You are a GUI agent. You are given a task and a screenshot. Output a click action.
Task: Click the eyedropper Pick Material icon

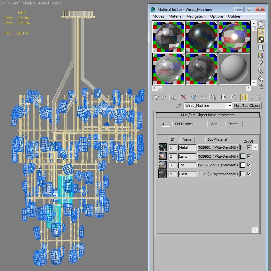click(179, 105)
